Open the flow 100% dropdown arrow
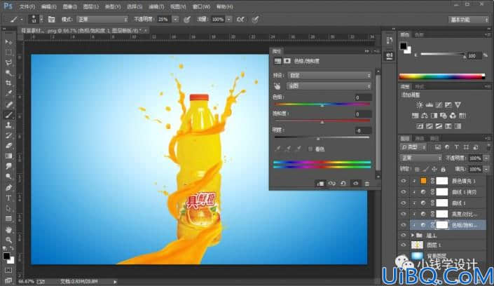 pos(229,20)
